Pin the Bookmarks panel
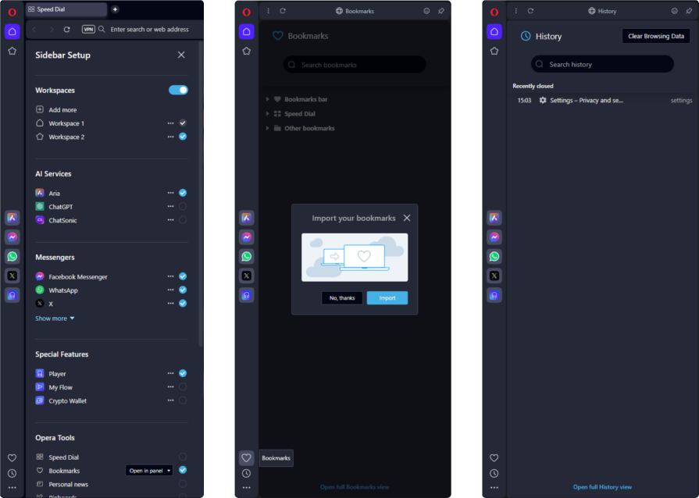Viewport: 699px width, 498px height. 441,11
